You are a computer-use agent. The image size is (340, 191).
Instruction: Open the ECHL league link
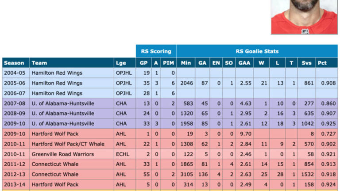[122, 154]
